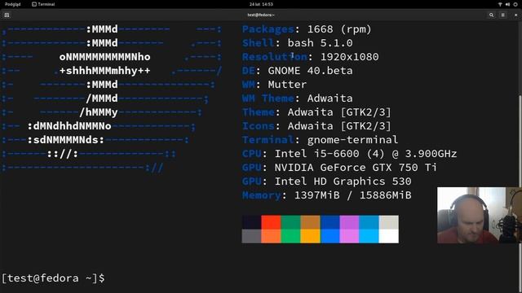Viewport: 522px width, 293px height.
Task: Click the white color block
Action: [389, 236]
